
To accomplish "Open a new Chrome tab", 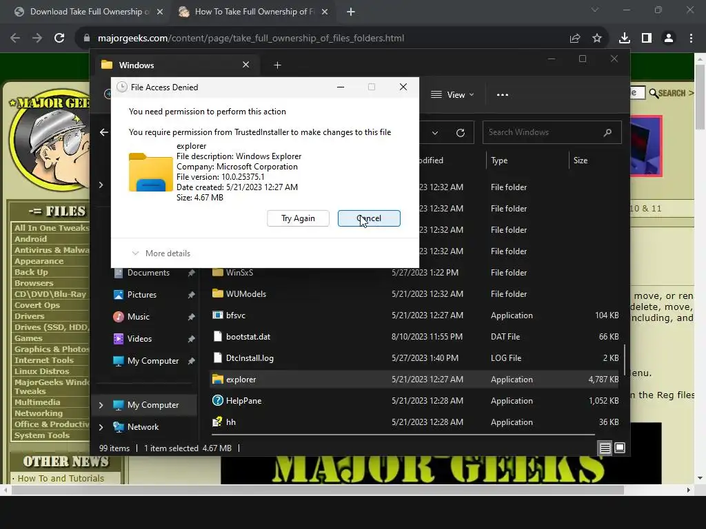I will click(x=351, y=12).
